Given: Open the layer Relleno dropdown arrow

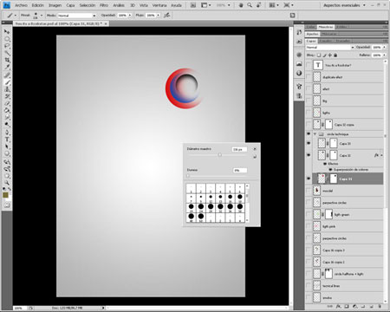Looking at the screenshot, I should click(384, 55).
